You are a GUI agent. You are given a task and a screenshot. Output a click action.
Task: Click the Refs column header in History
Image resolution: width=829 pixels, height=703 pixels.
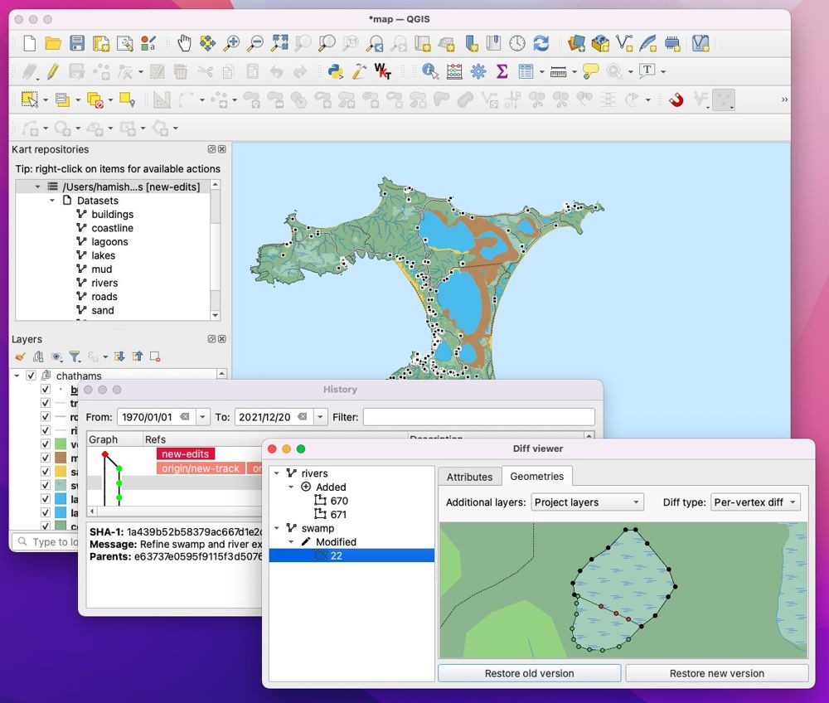click(275, 439)
